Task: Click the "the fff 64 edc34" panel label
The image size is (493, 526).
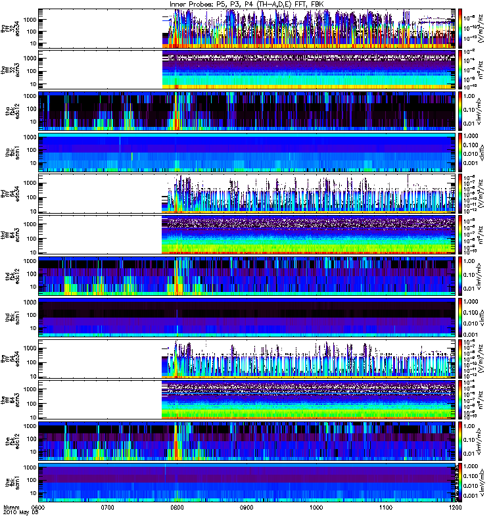Action: (x=11, y=359)
